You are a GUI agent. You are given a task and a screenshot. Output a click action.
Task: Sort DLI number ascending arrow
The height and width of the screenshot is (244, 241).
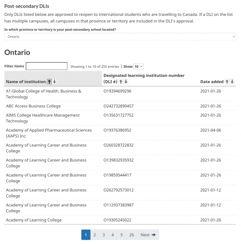coord(121,82)
